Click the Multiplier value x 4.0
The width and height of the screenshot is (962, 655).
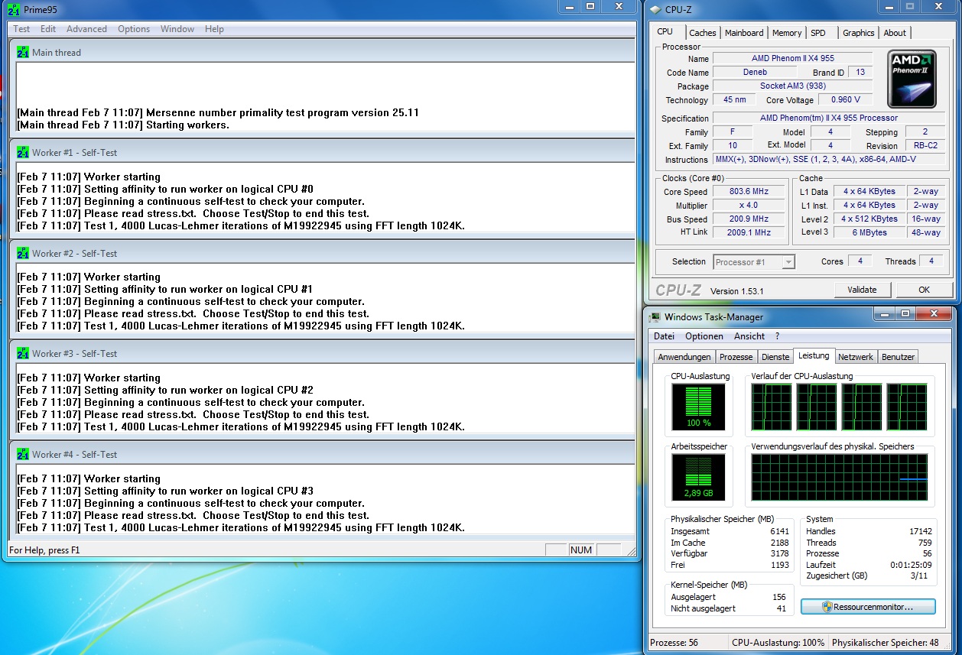749,206
